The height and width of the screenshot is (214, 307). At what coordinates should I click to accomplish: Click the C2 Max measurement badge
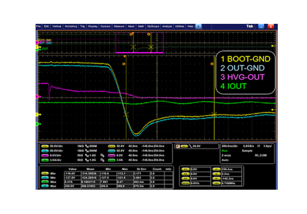point(45,186)
